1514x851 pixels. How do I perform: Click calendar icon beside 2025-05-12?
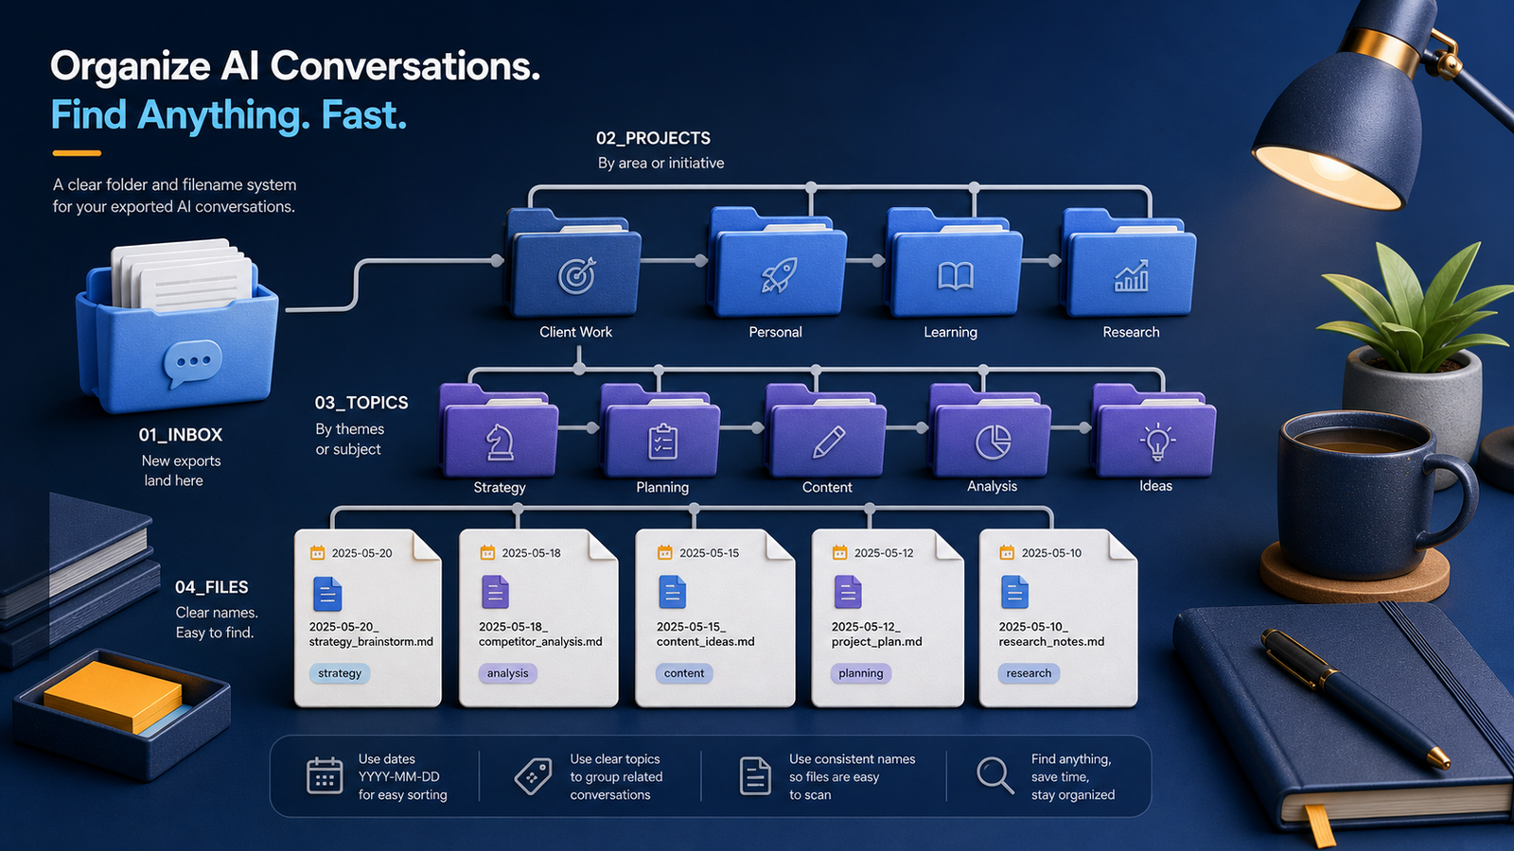click(x=840, y=553)
